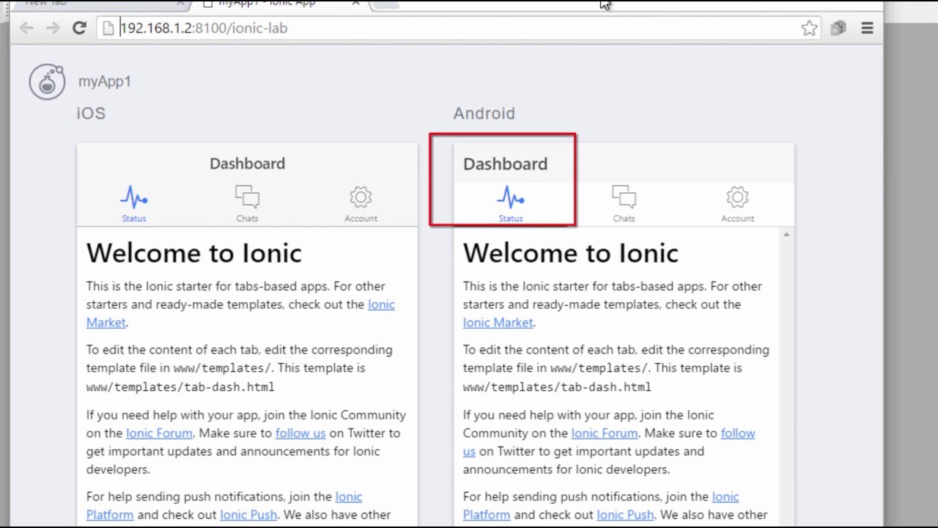Click the browser forward arrow
This screenshot has width=938, height=528.
pos(53,28)
